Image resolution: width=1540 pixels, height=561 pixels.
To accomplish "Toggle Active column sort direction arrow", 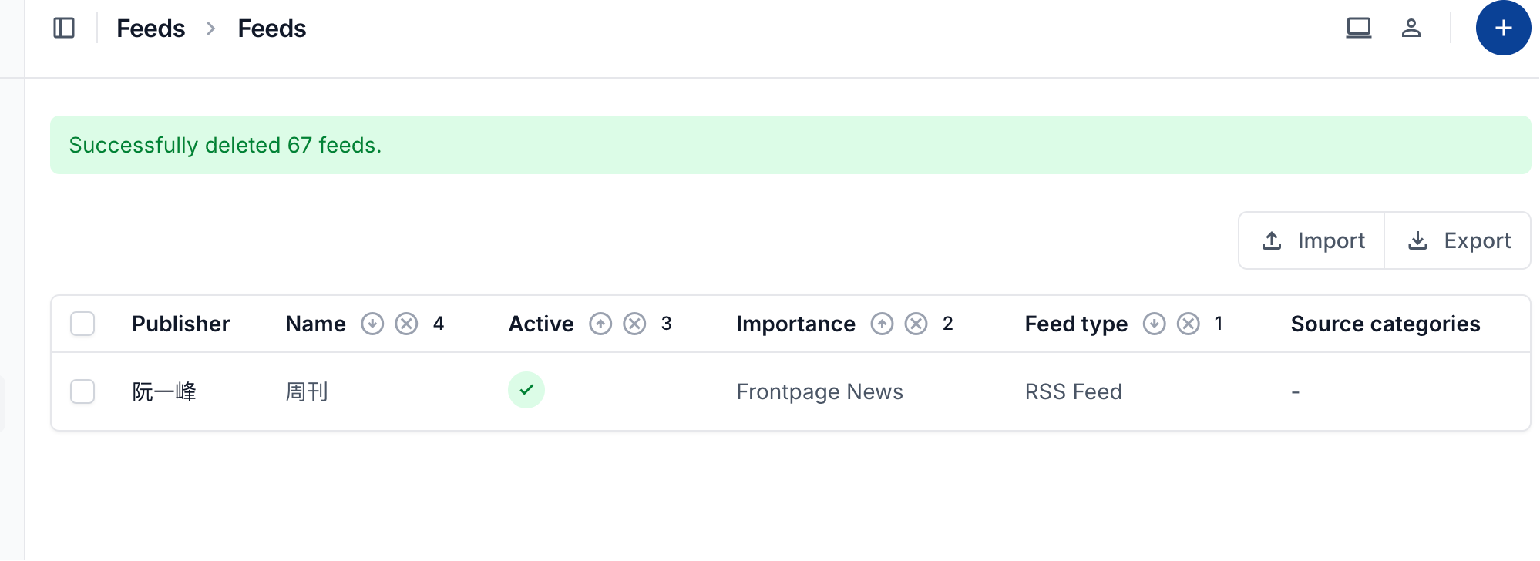I will pyautogui.click(x=600, y=324).
